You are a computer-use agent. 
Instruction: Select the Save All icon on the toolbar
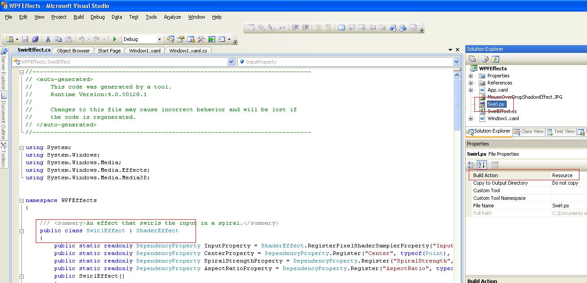(x=36, y=39)
